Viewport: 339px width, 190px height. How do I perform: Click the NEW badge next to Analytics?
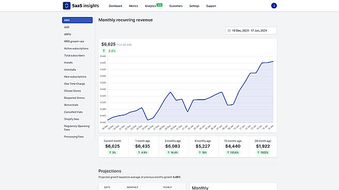(159, 5)
